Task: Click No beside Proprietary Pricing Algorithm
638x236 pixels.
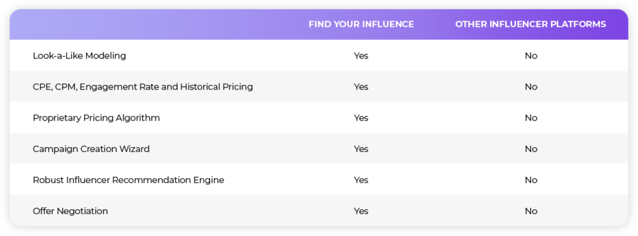Action: point(531,118)
